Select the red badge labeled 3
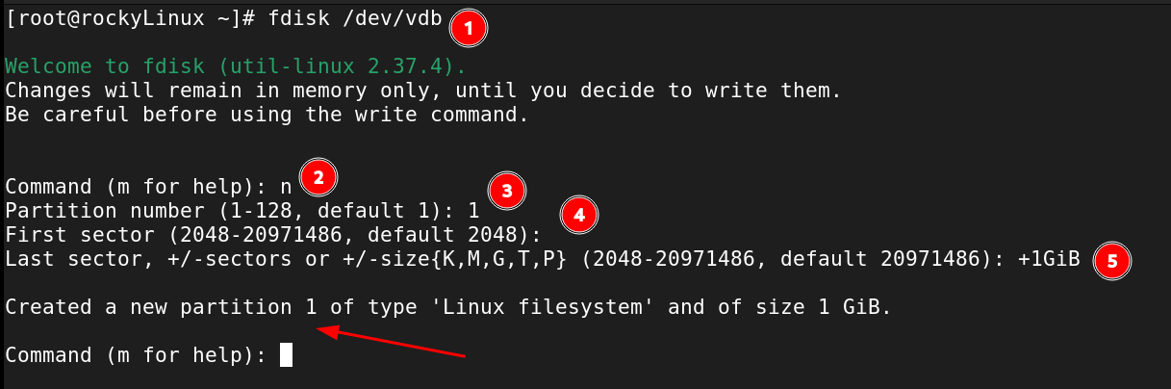 pyautogui.click(x=506, y=191)
